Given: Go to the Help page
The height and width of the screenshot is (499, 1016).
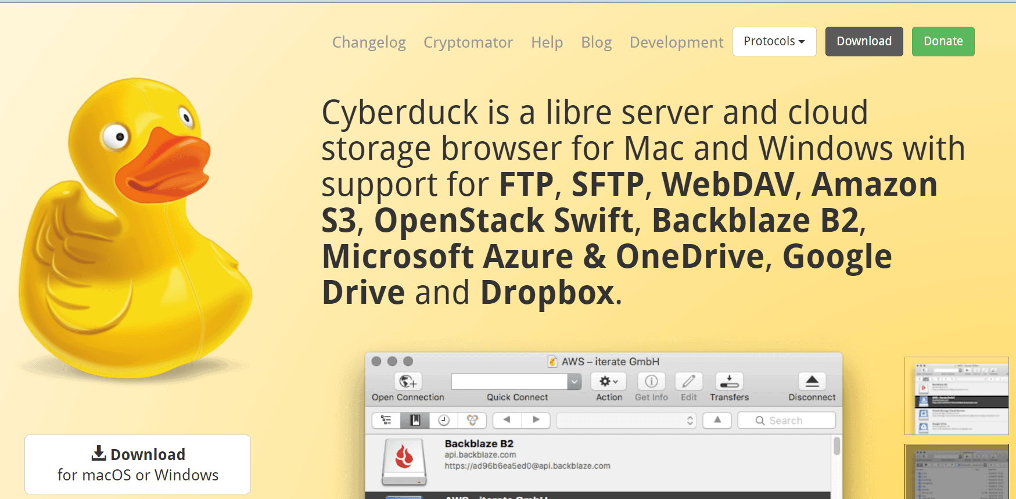Looking at the screenshot, I should point(547,42).
